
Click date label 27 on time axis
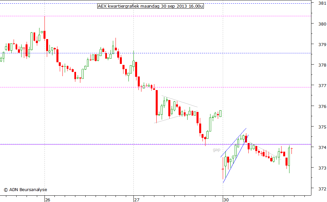click(x=136, y=200)
